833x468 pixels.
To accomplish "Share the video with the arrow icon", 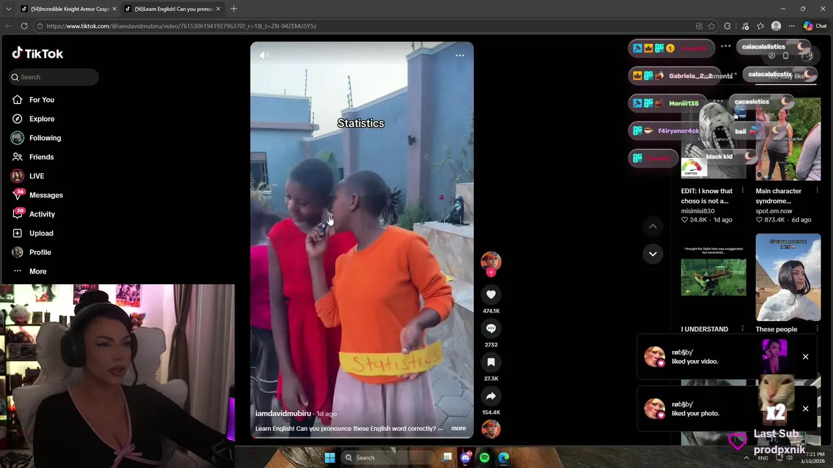I will [491, 396].
